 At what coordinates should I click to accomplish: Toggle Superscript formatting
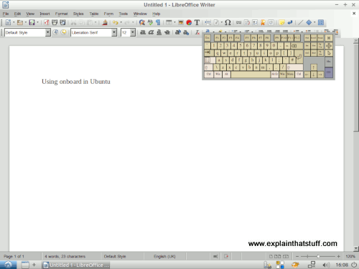tap(178, 32)
